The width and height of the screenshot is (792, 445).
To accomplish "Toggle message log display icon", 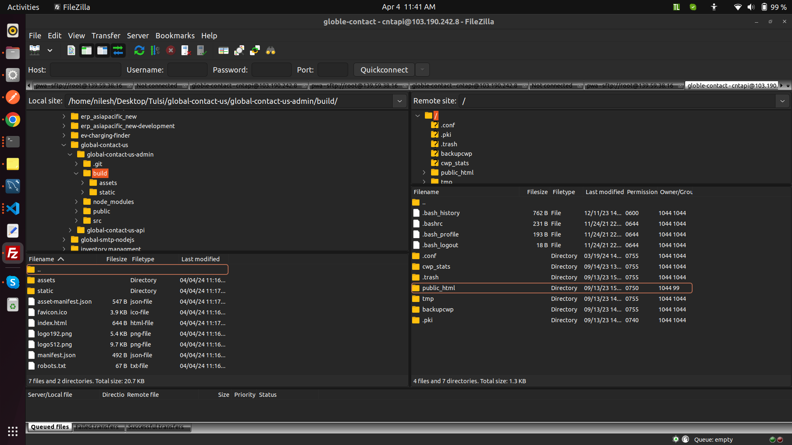I will pos(71,50).
